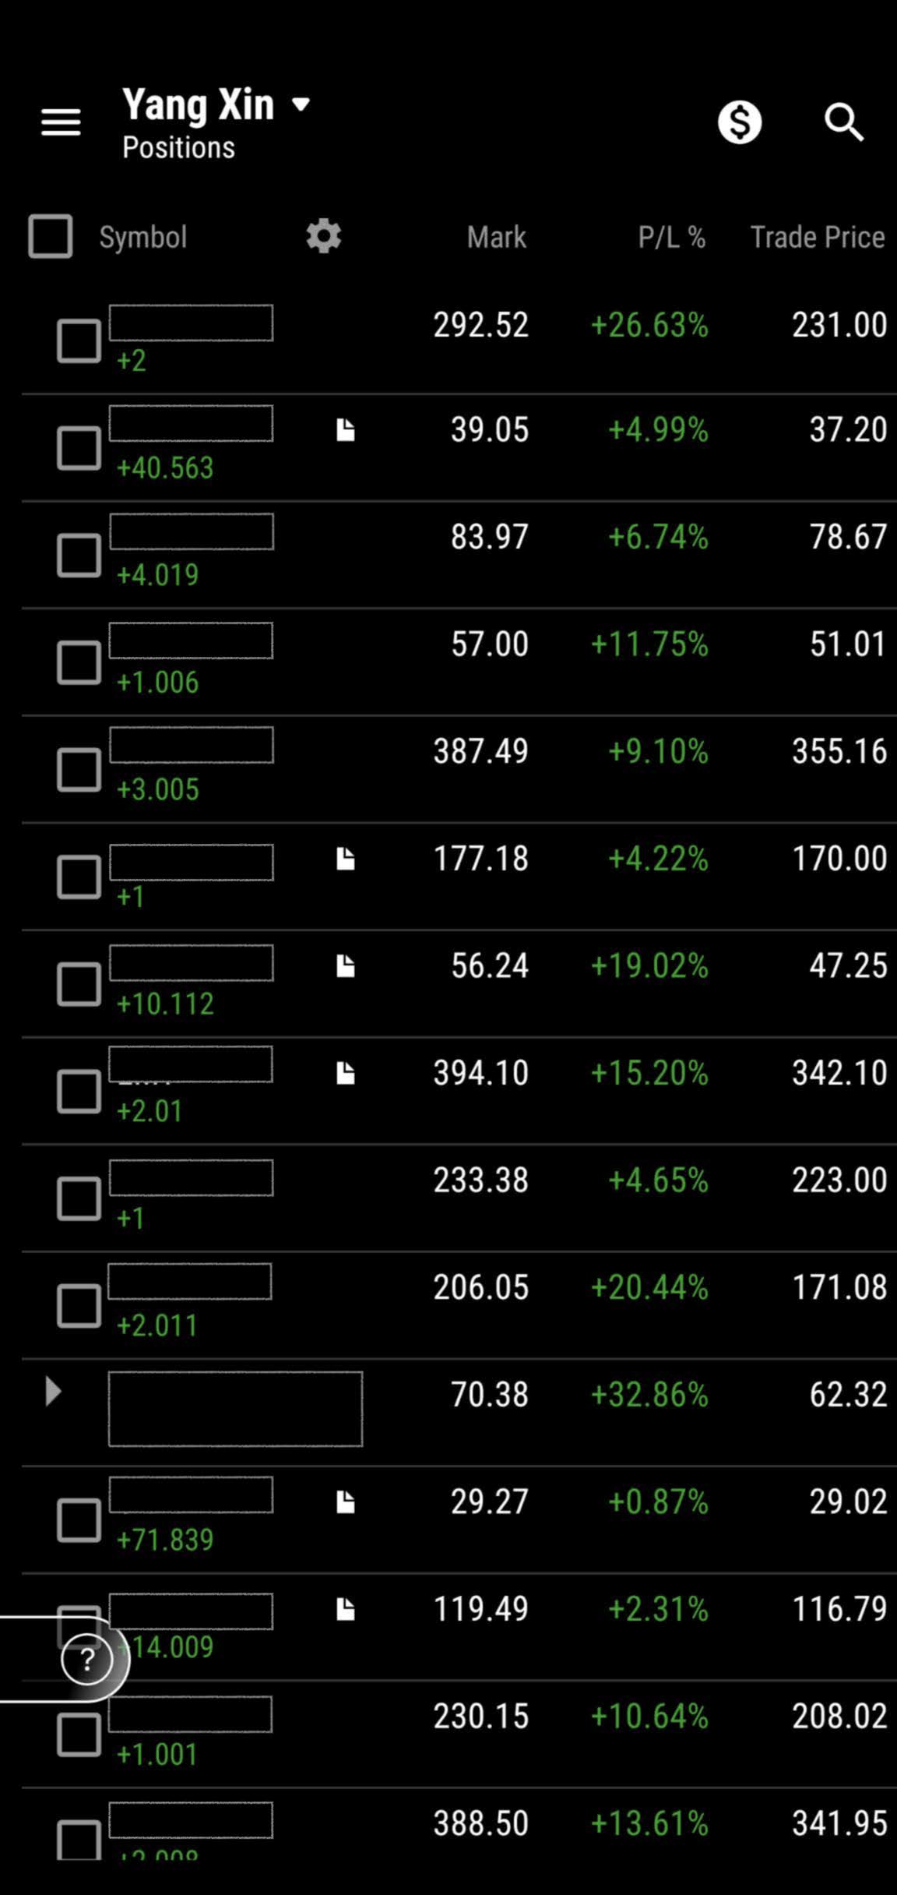Tap the note icon on 29.27 row

pyautogui.click(x=346, y=1502)
